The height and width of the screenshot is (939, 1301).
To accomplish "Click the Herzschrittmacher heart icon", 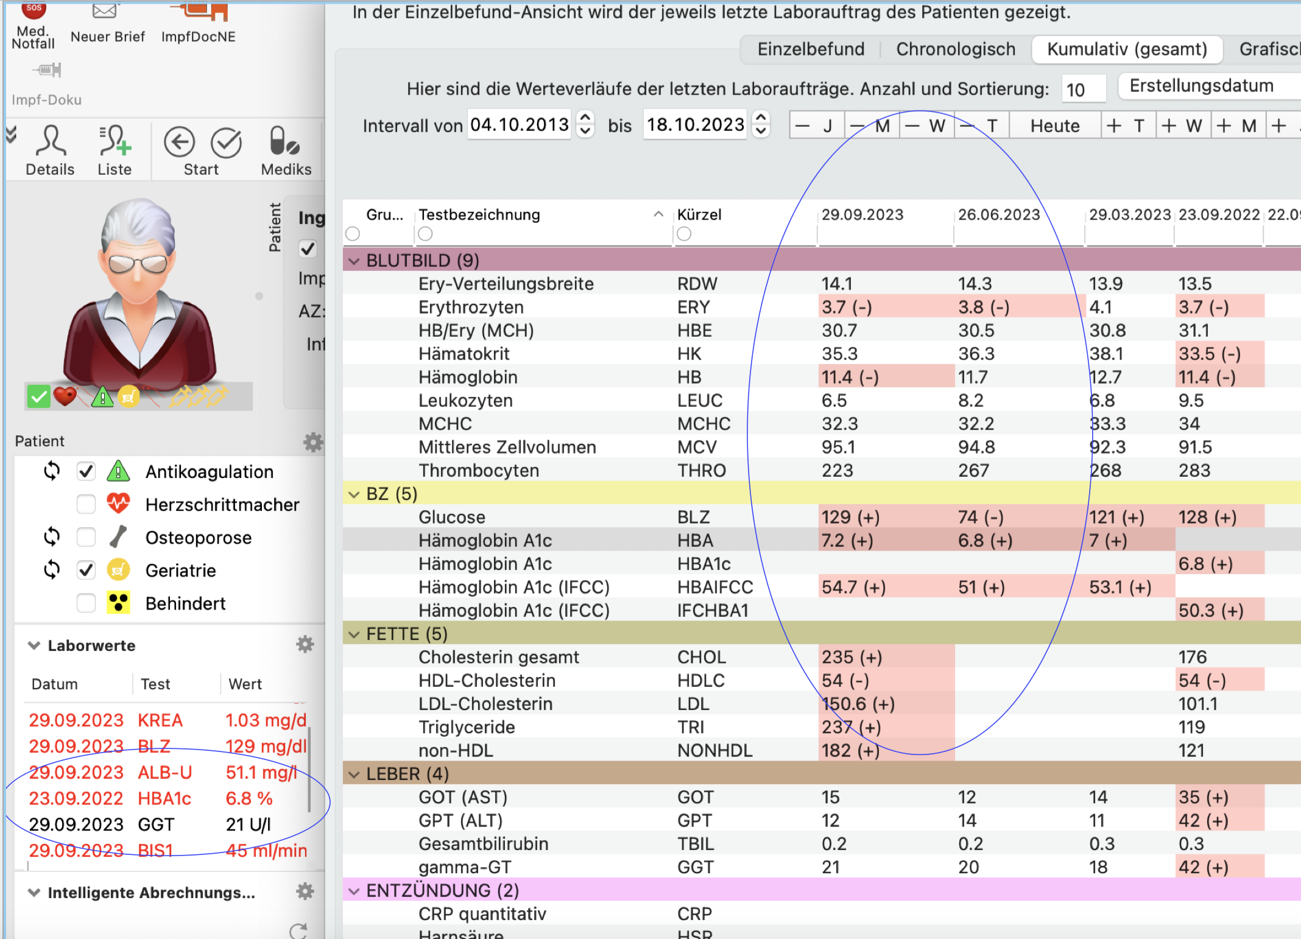I will tap(118, 504).
